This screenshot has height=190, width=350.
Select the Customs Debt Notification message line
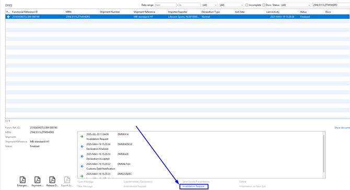[101, 169]
